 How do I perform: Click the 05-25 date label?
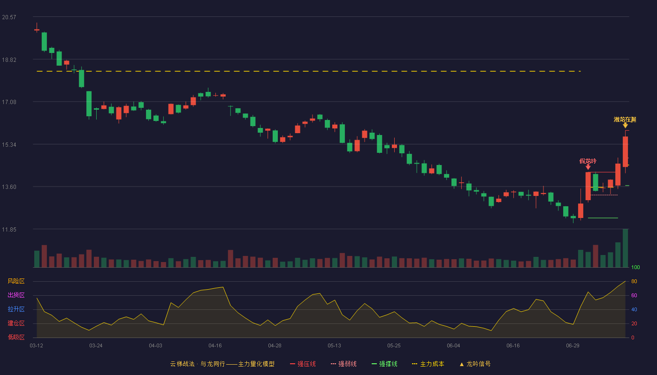coord(394,345)
